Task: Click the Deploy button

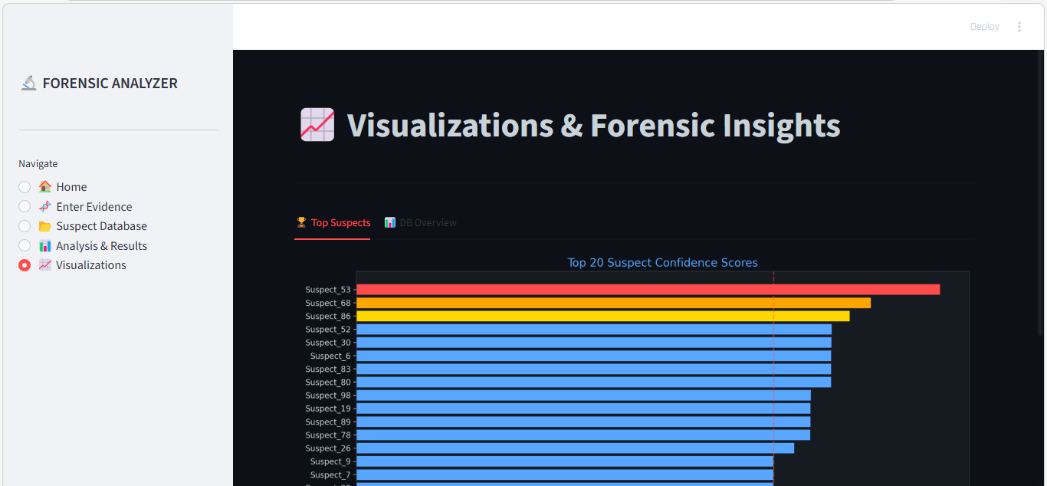Action: pos(985,27)
